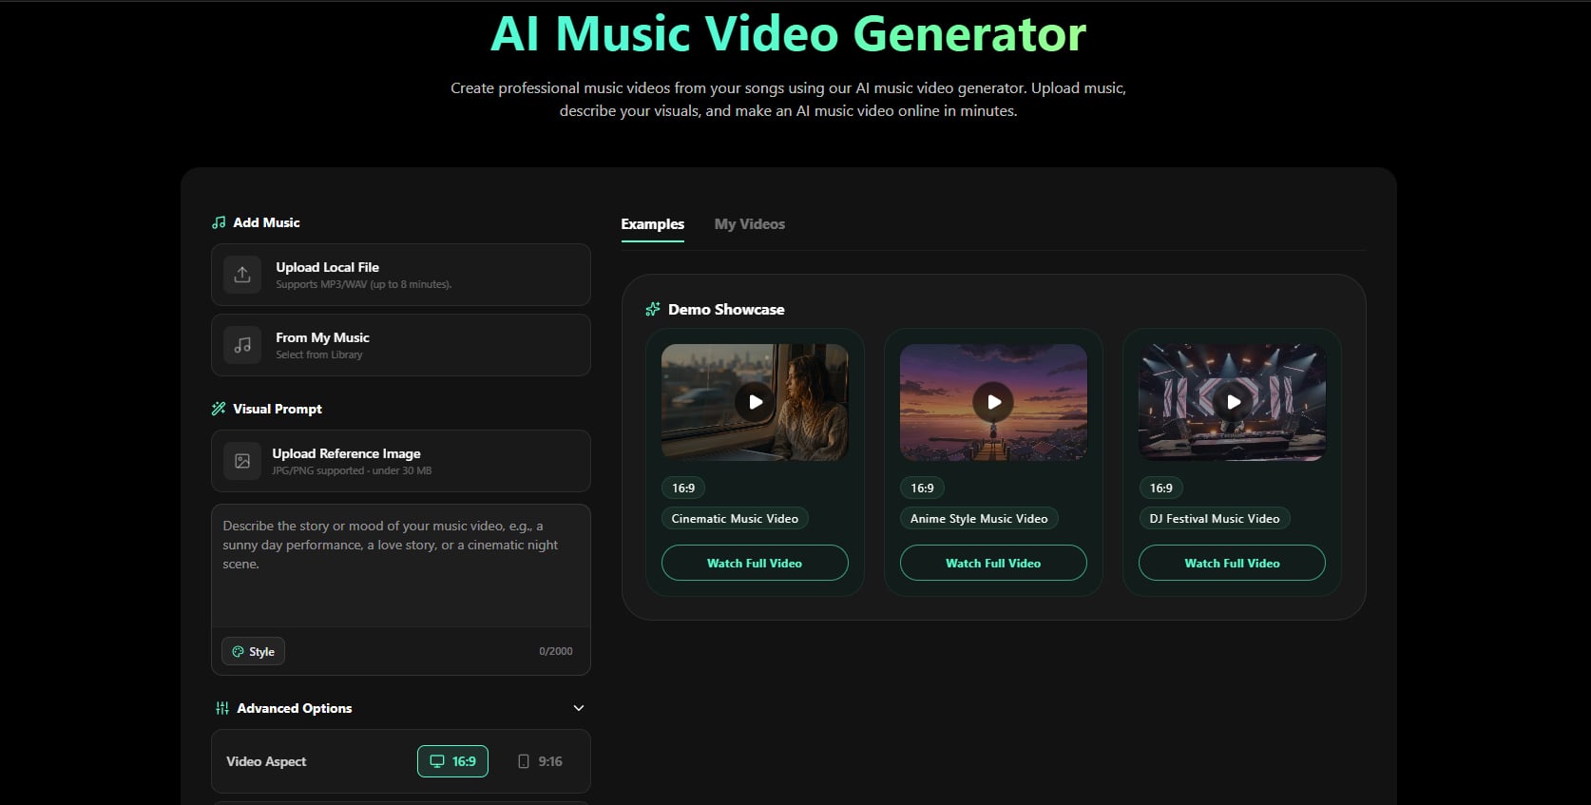
Task: Click the DJ Festival Music Video label
Action: (x=1215, y=518)
